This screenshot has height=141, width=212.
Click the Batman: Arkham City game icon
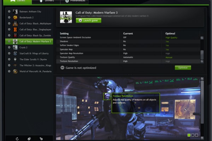15,11
